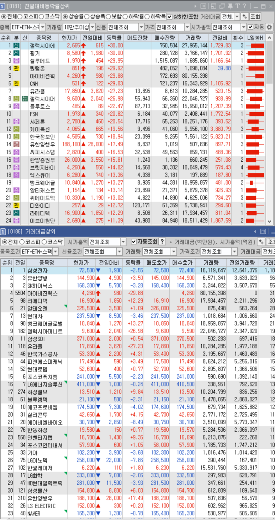Sort by 횟수 column header
This screenshot has width=275, height=520.
click(x=238, y=38)
